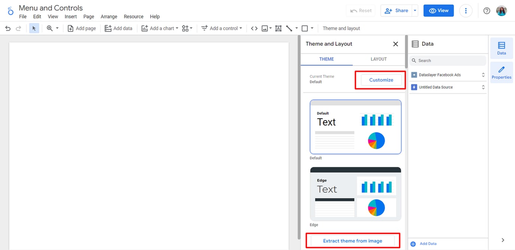Image resolution: width=515 pixels, height=250 pixels.
Task: Select the line drawing tool
Action: pyautogui.click(x=289, y=28)
